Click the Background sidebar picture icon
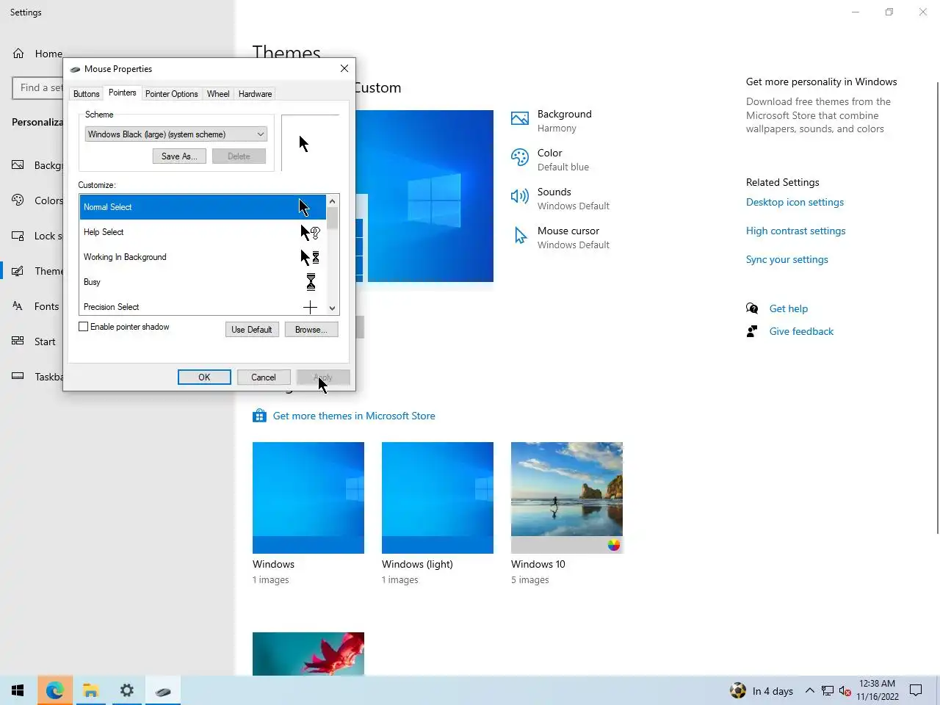Image resolution: width=940 pixels, height=705 pixels. [x=18, y=165]
